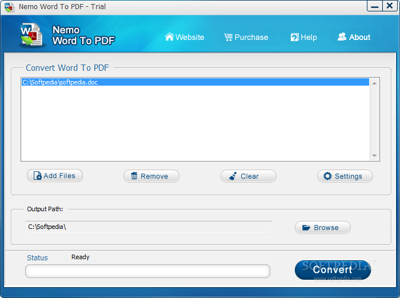Click the broom icon on Clear
Viewport: 400px width, 298px height.
point(233,176)
